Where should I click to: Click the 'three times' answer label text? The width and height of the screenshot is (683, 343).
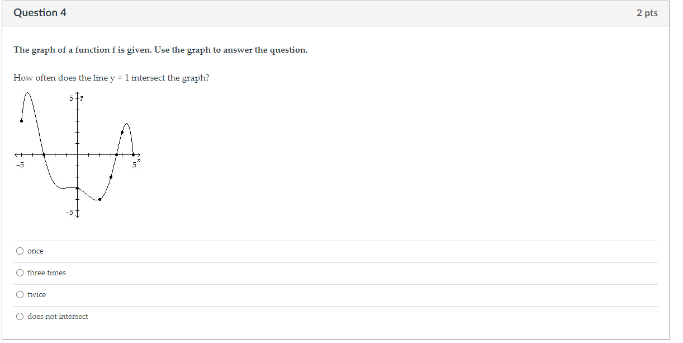(x=46, y=273)
